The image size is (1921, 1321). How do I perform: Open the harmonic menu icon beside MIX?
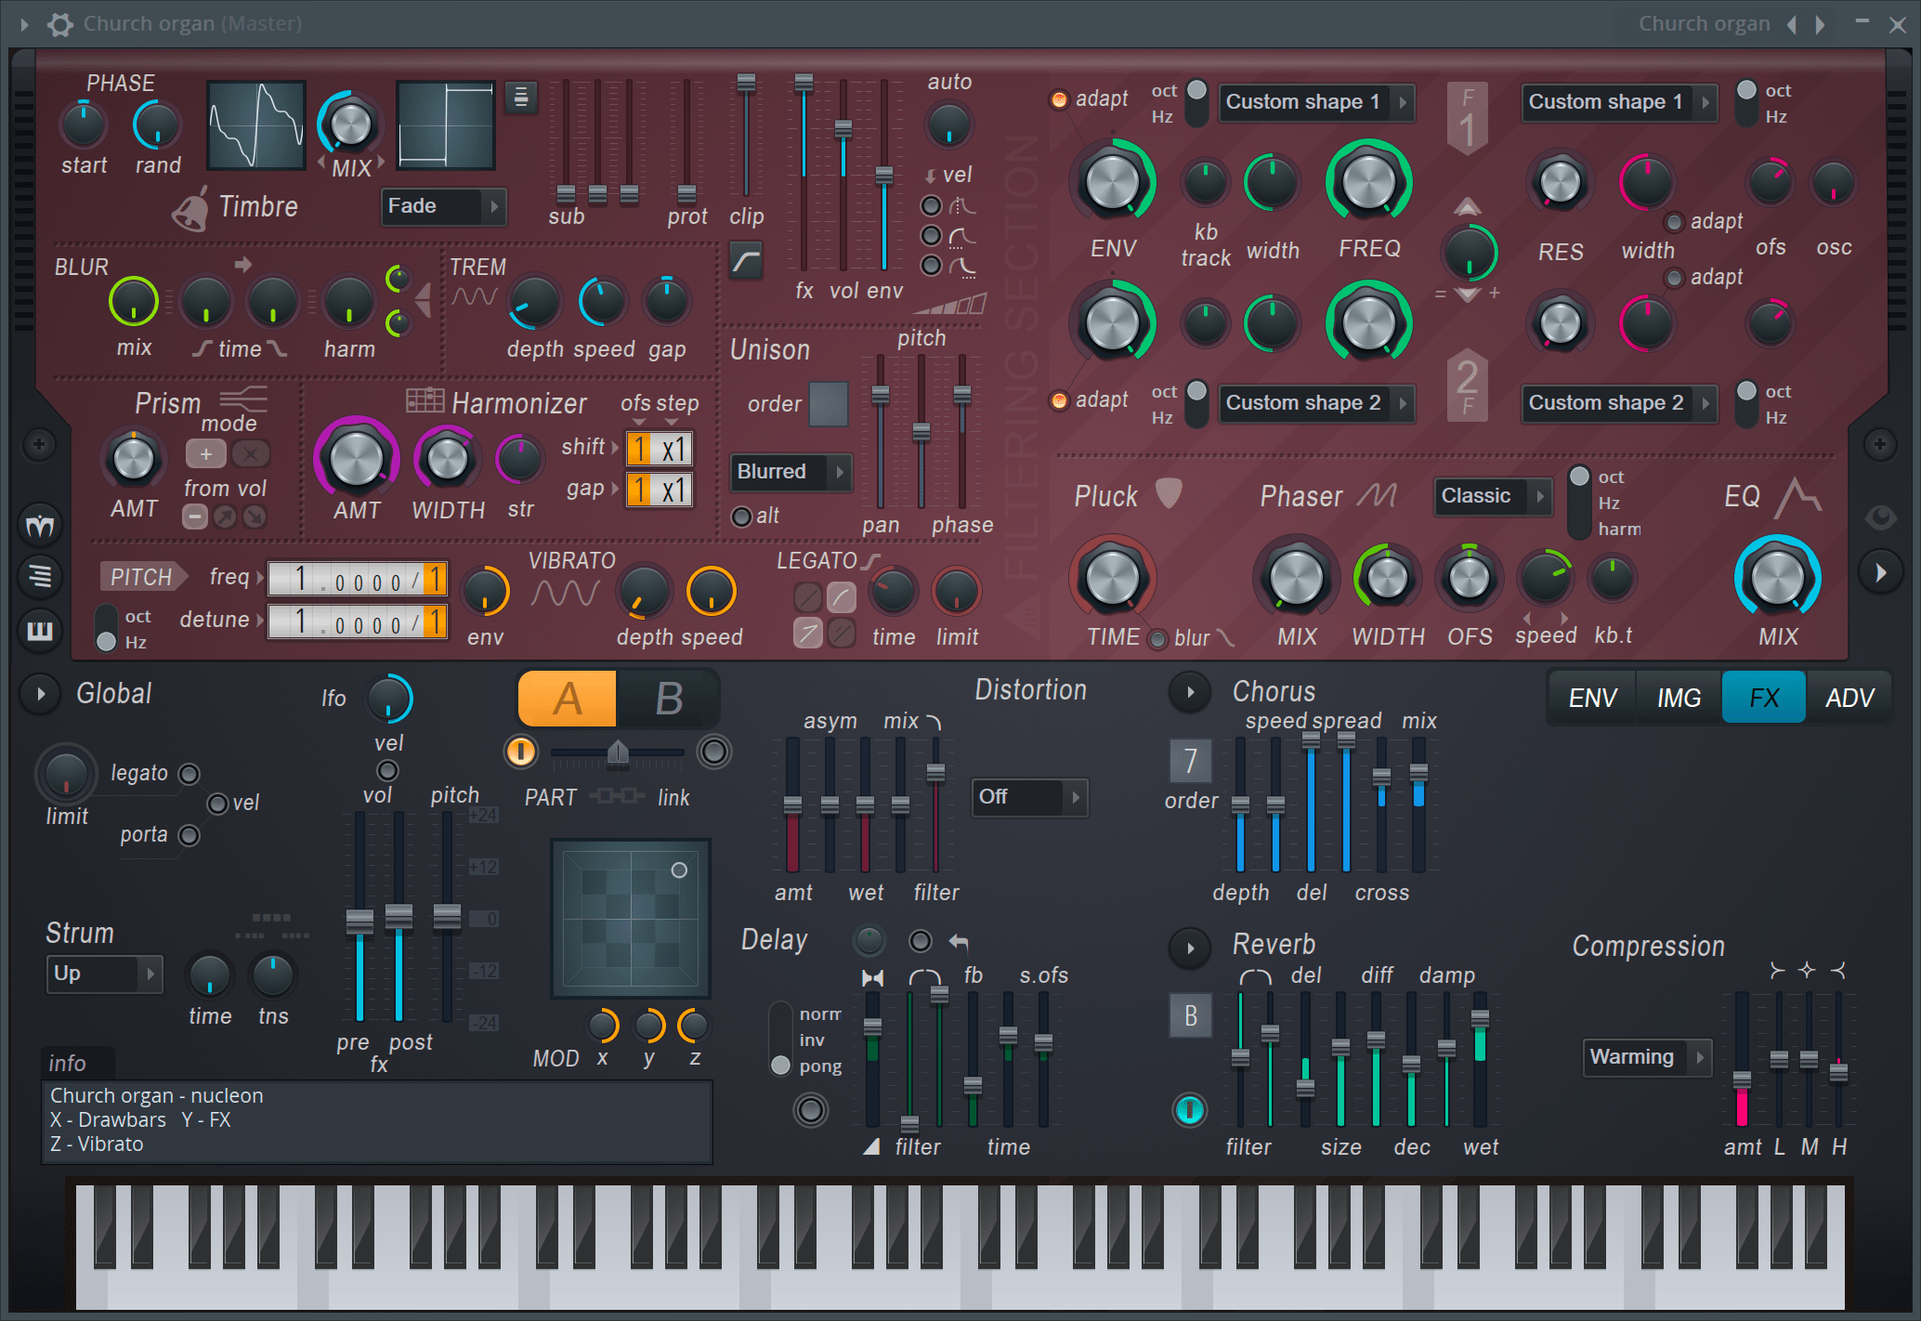coord(521,97)
